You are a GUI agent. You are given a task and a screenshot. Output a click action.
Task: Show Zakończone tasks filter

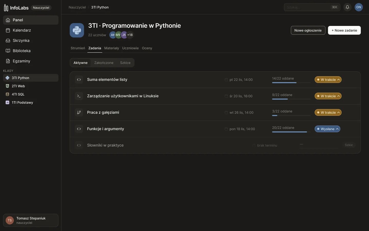pos(104,63)
